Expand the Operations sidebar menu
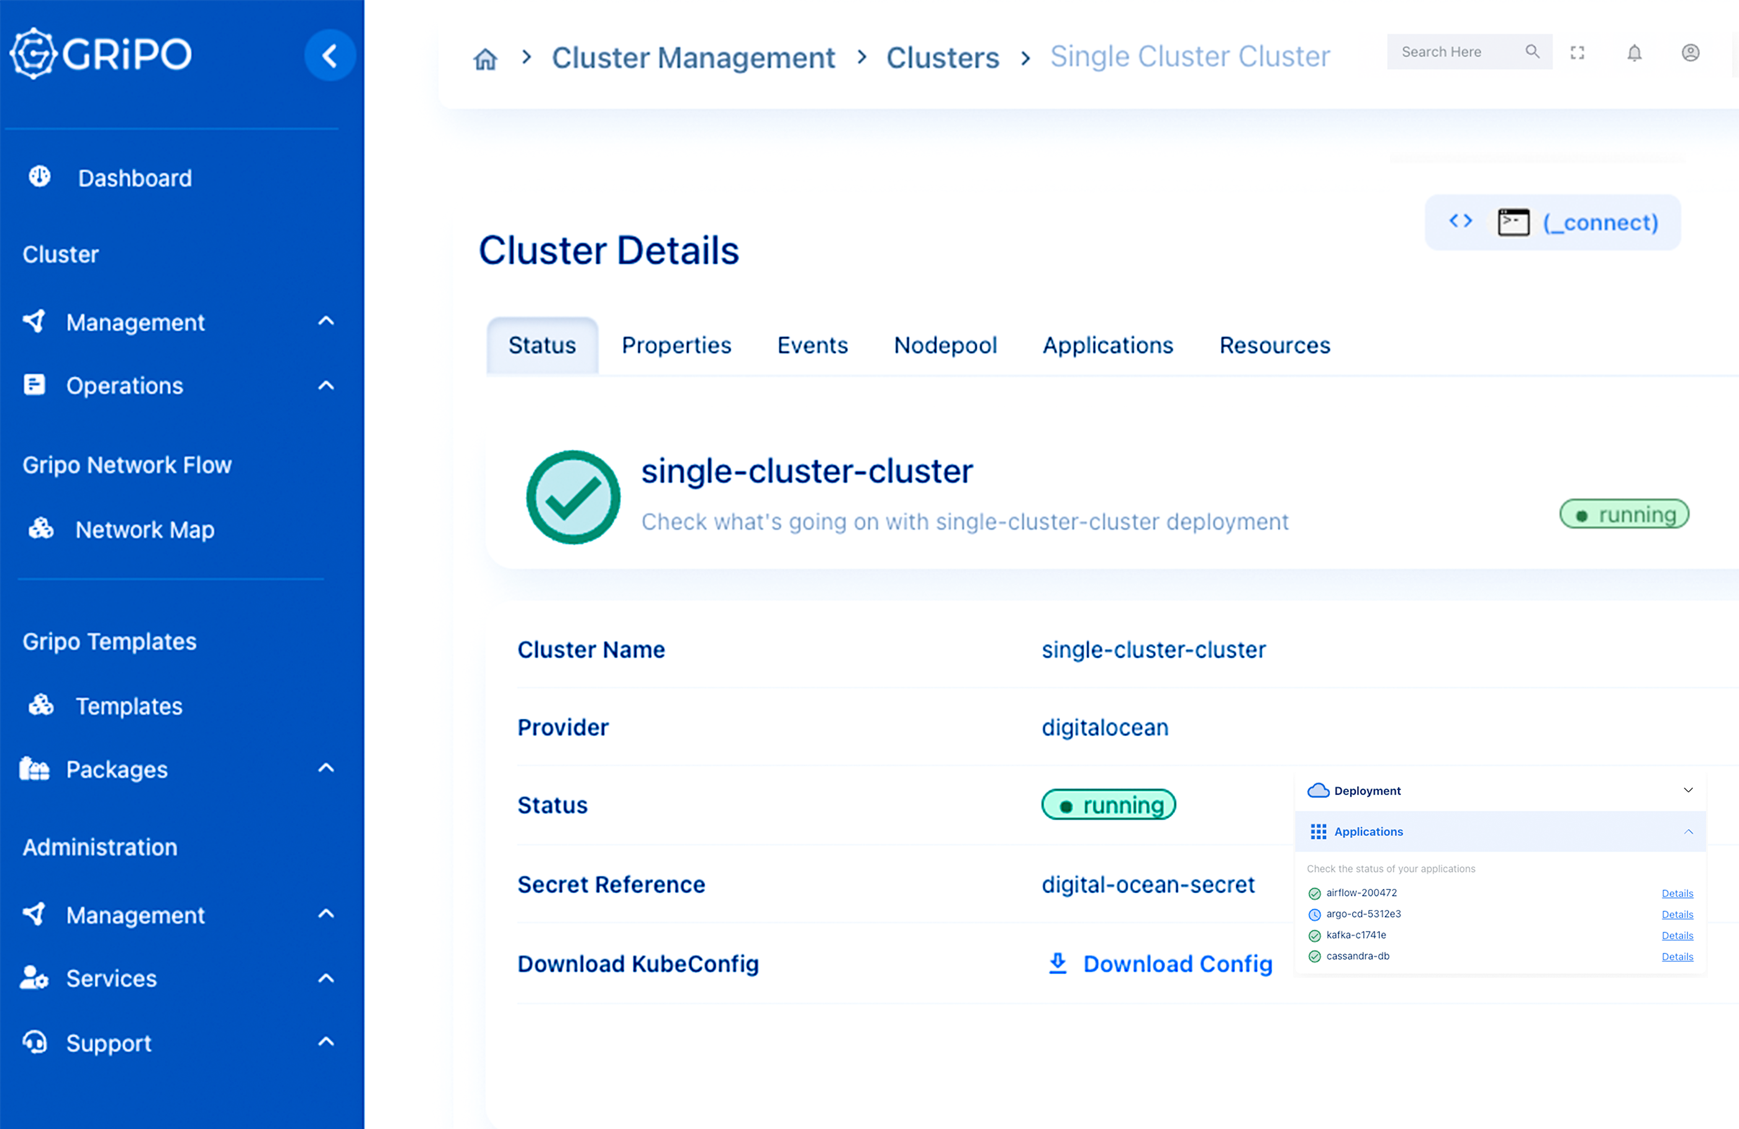This screenshot has width=1739, height=1129. (x=326, y=386)
